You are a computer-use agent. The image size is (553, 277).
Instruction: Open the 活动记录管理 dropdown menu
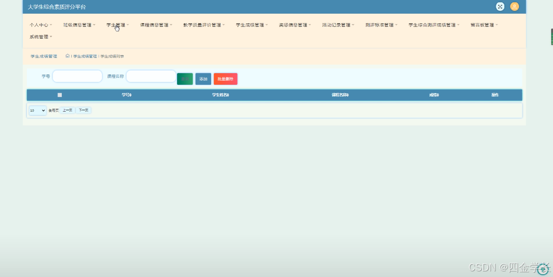click(x=338, y=25)
